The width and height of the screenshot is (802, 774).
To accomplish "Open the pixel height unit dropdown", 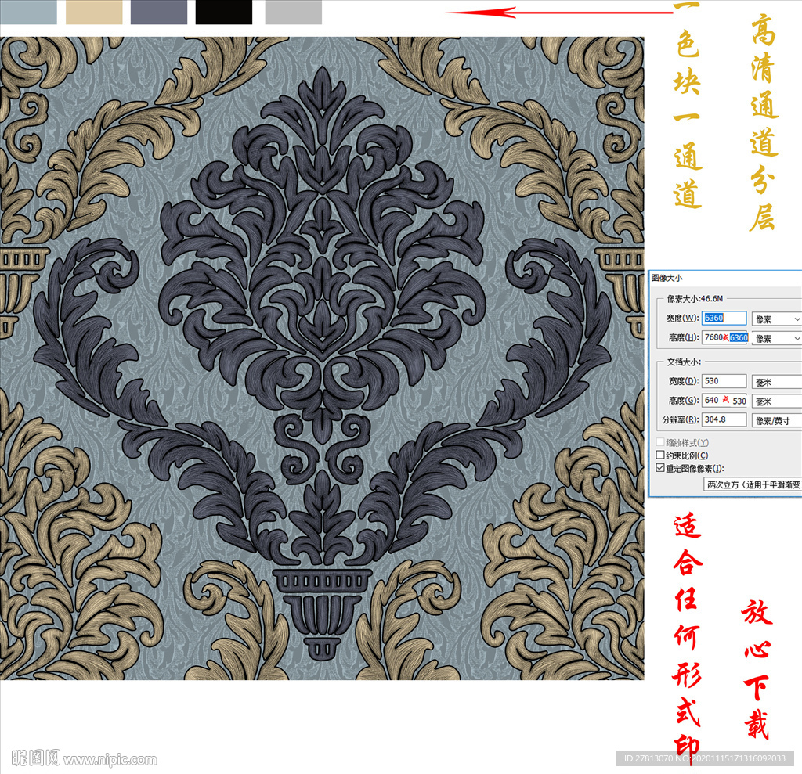I will click(776, 338).
